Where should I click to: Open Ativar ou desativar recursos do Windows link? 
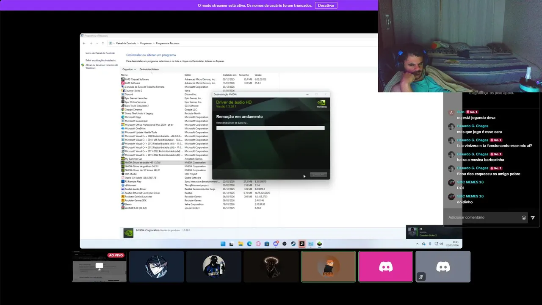point(102,67)
